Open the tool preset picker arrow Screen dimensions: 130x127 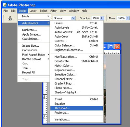(x=15, y=18)
